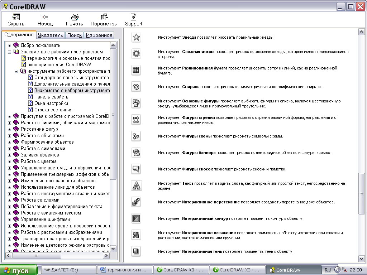
Task: Open the пуск Start button
Action: tap(19, 270)
